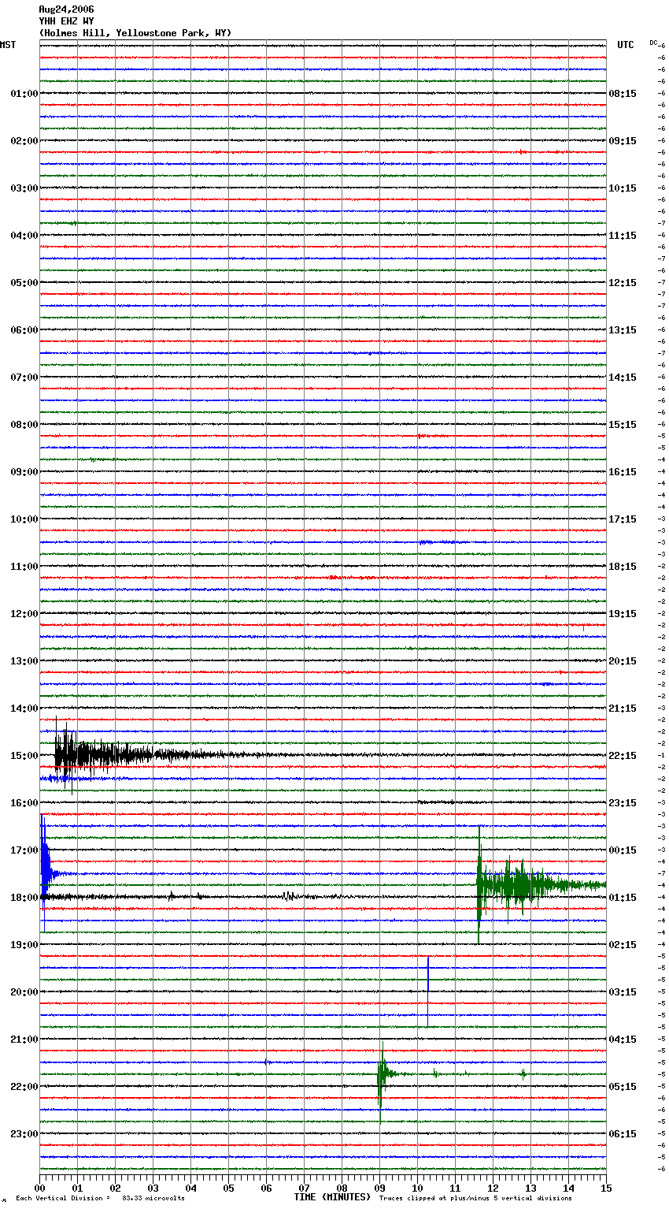This screenshot has width=669, height=1209.
Task: Click the 23:15 UTC row label
Action: click(623, 803)
